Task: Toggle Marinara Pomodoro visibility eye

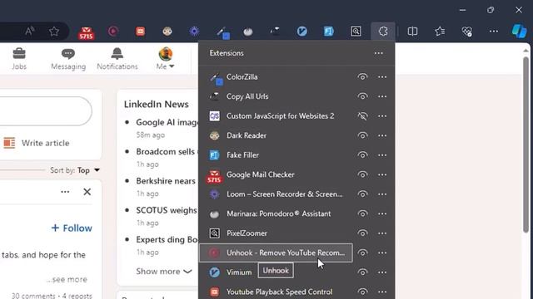Action: click(362, 213)
